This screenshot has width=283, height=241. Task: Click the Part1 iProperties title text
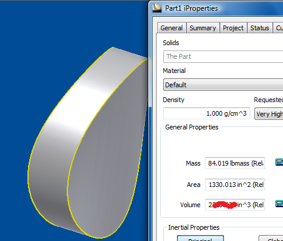(x=191, y=8)
